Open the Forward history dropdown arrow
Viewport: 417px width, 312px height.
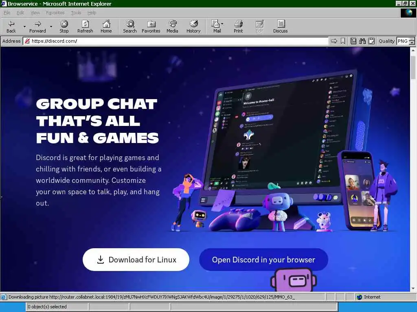51,26
